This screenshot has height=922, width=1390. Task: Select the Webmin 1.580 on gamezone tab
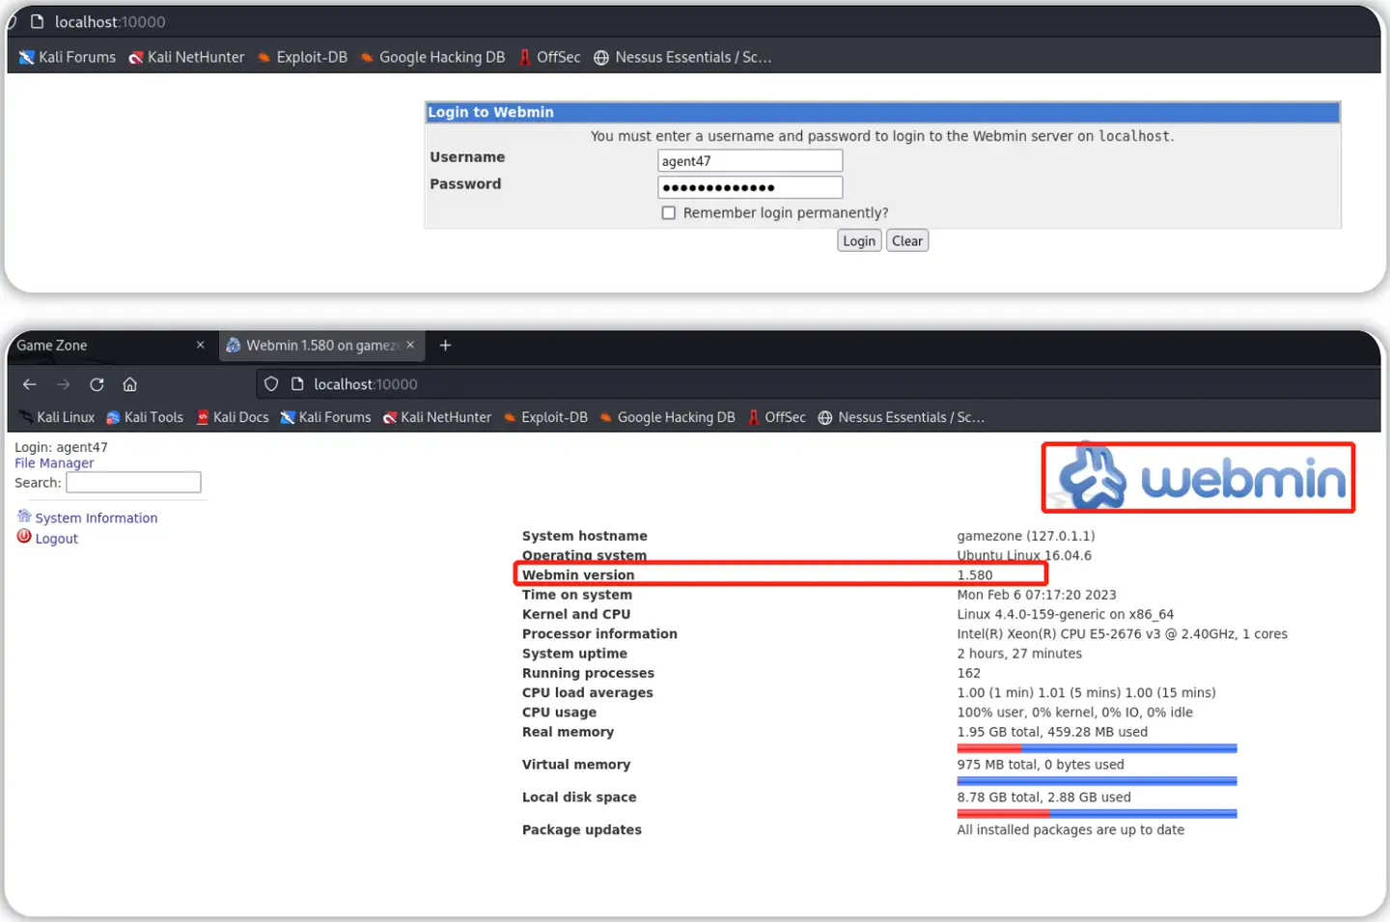click(x=320, y=346)
